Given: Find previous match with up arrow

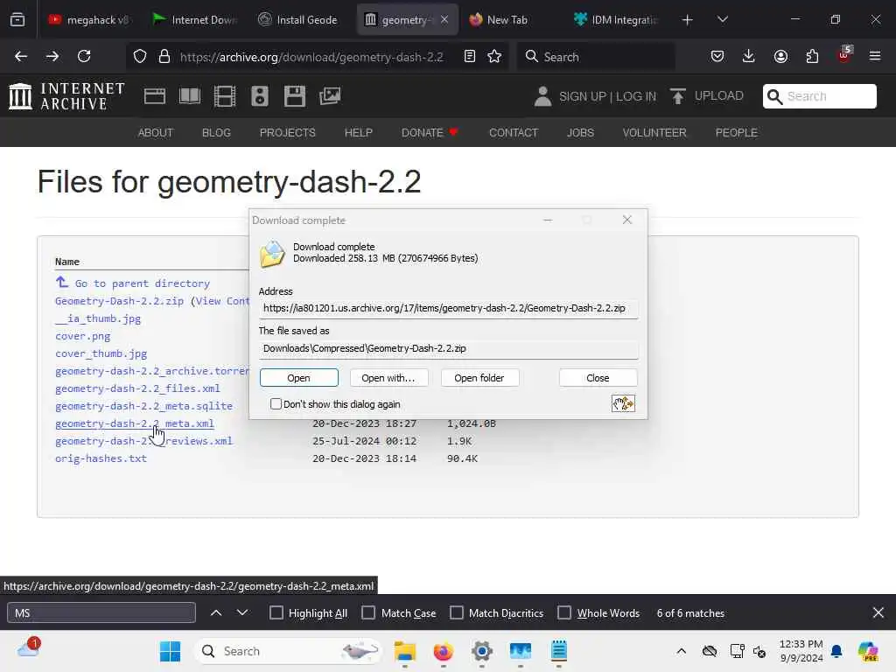Looking at the screenshot, I should pyautogui.click(x=216, y=613).
